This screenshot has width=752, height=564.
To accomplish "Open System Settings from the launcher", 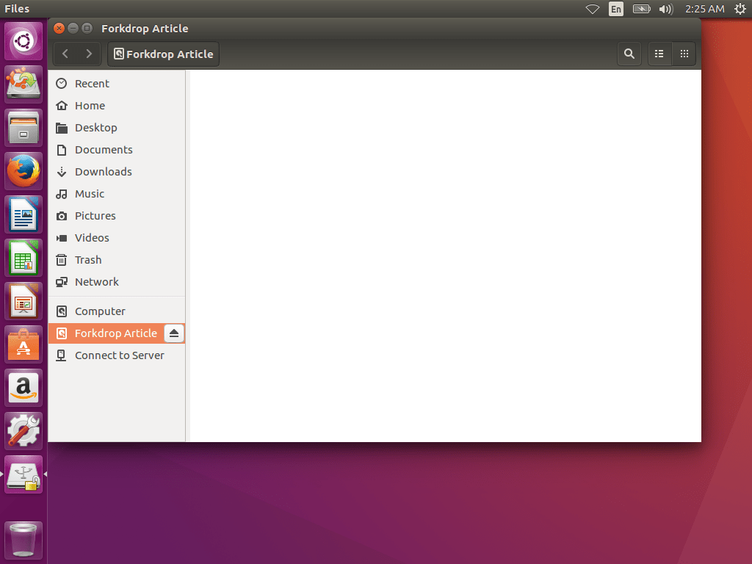I will pos(23,431).
